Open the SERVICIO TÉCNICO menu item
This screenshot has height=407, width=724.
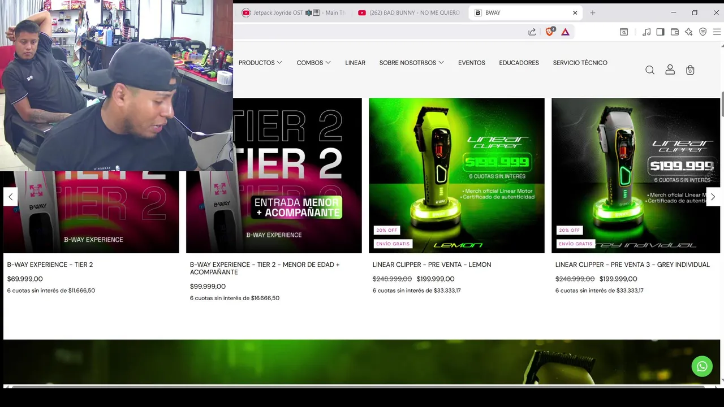[580, 63]
